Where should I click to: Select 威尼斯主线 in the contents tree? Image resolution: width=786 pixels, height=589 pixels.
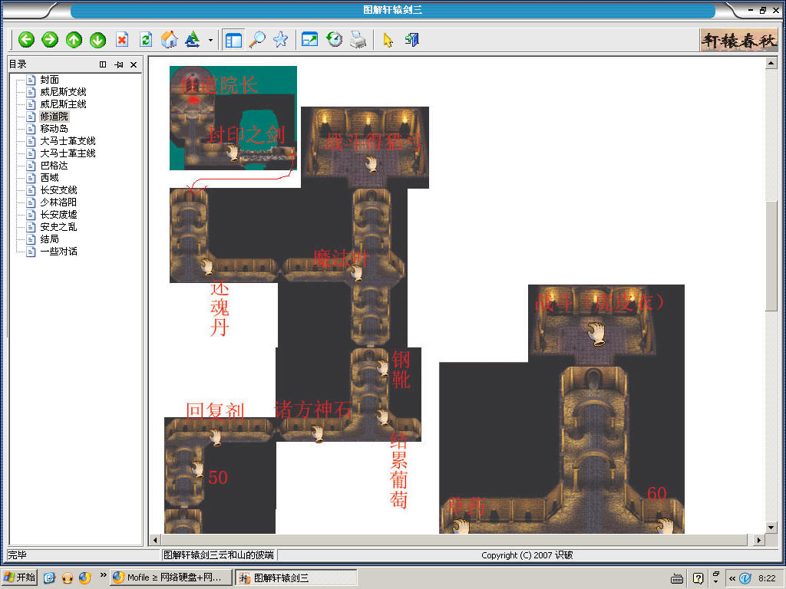[63, 104]
